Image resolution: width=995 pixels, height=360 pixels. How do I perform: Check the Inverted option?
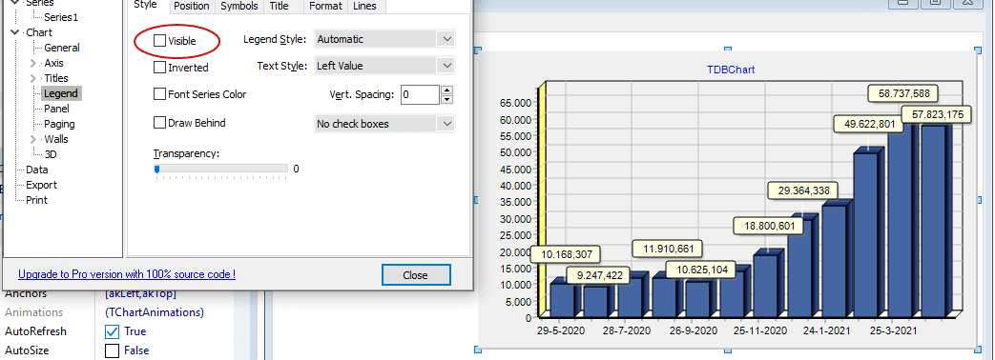(159, 67)
